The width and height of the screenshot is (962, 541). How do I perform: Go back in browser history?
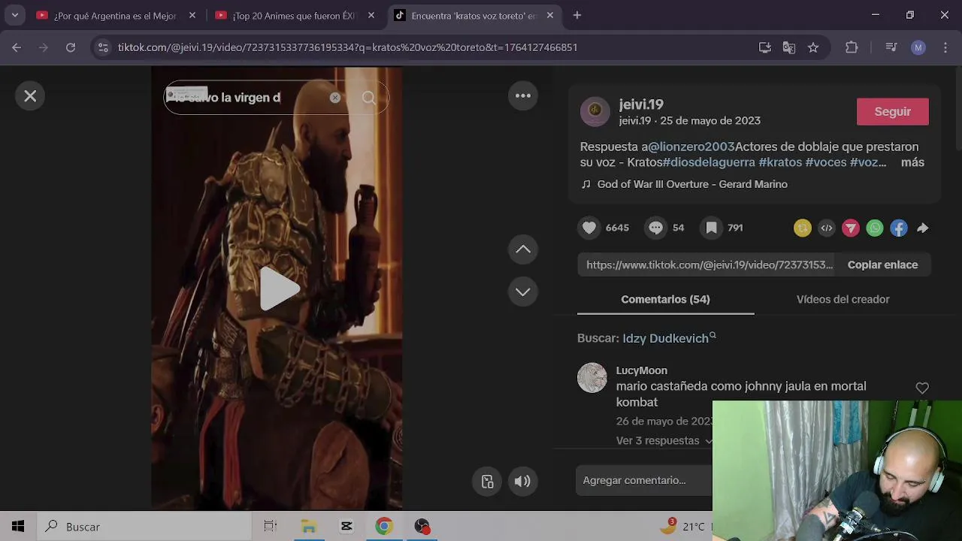point(17,47)
